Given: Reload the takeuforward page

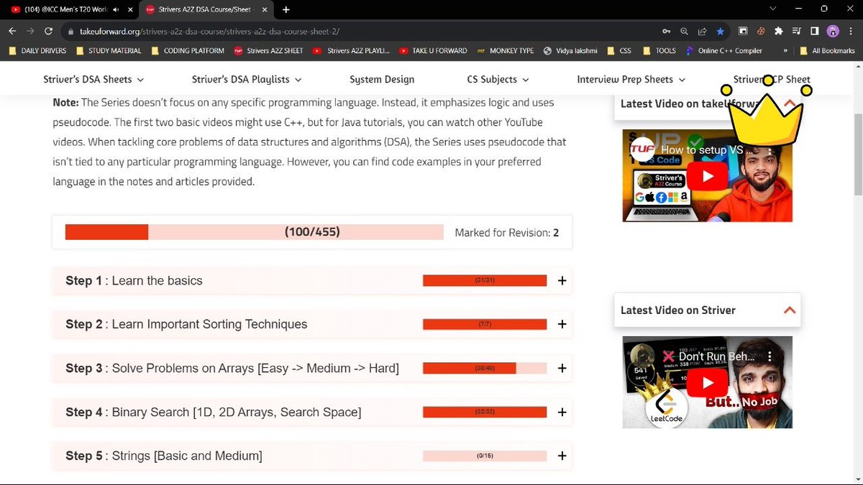Looking at the screenshot, I should pos(48,32).
